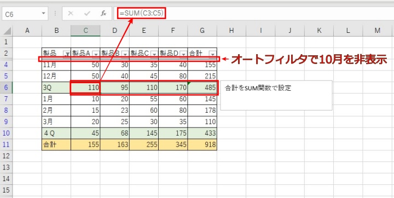The height and width of the screenshot is (198, 394).
Task: Click the cell labeled 11月
Action: point(56,65)
